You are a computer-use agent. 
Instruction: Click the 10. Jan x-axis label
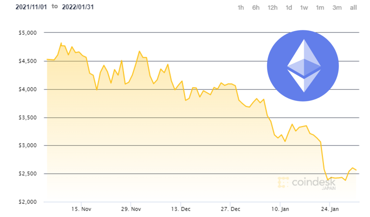[x=280, y=209]
